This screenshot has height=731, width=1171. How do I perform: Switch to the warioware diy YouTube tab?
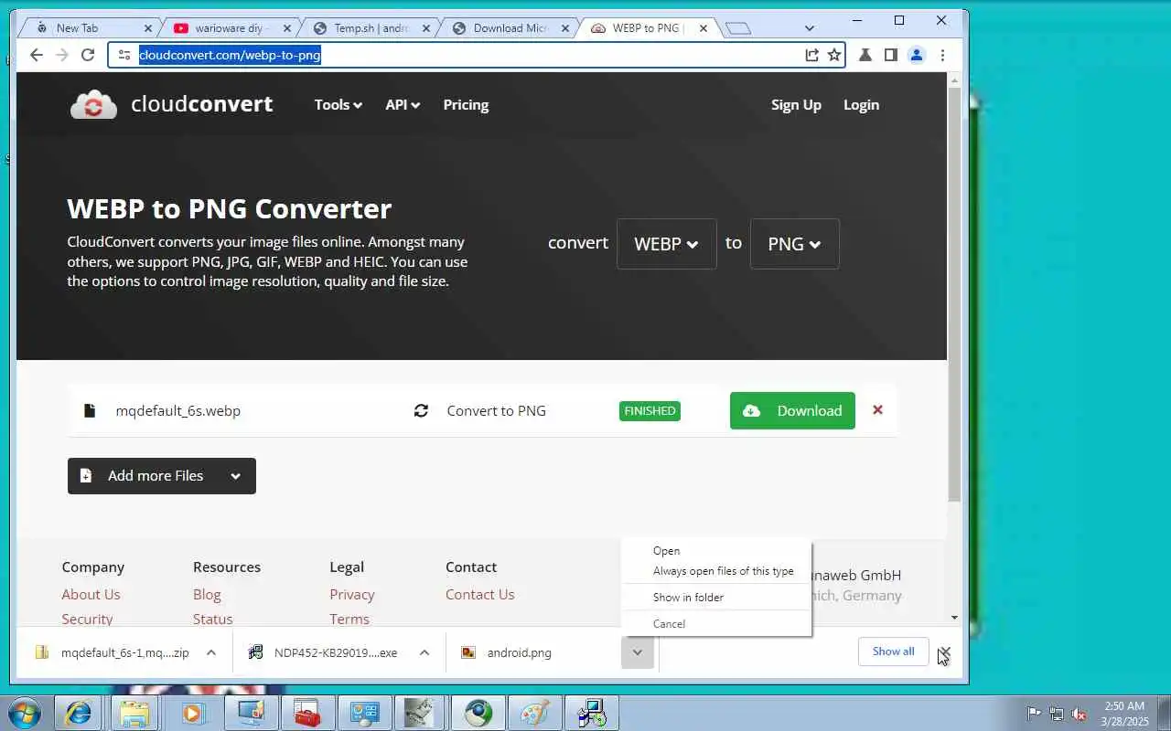[x=231, y=28]
